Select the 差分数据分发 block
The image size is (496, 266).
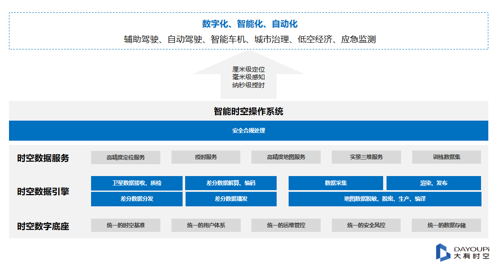click(136, 199)
